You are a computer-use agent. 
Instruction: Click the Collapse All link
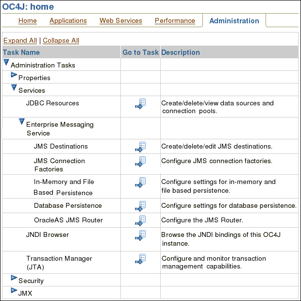(x=61, y=41)
